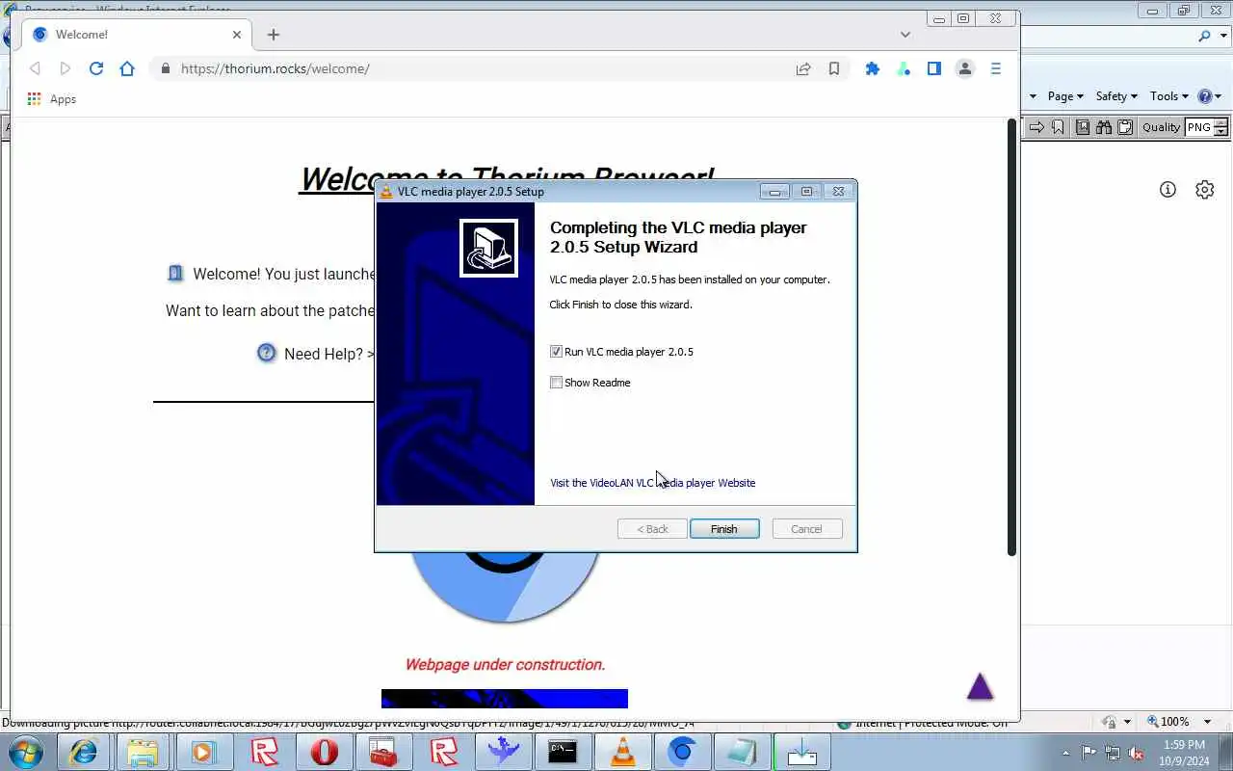Open the tab search chevron in Thorium
Viewport: 1233px width, 771px height.
tap(905, 35)
